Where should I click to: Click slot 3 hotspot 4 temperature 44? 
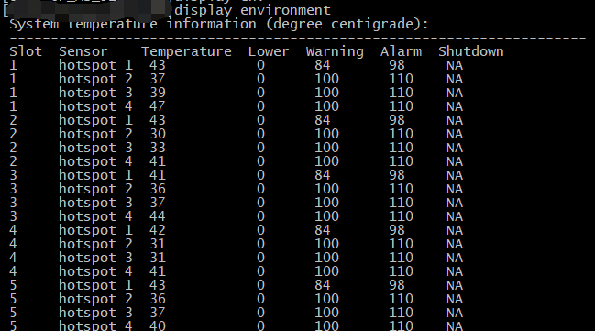coord(158,216)
